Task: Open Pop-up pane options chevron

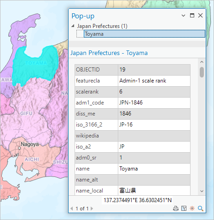Action: coord(183,16)
